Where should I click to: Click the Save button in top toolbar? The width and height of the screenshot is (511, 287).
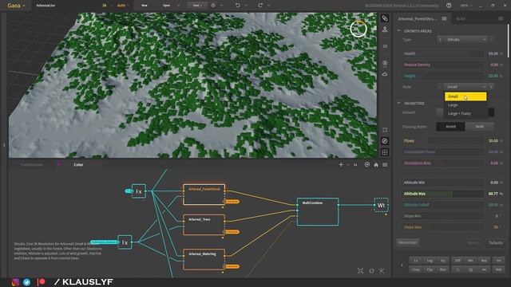(197, 6)
